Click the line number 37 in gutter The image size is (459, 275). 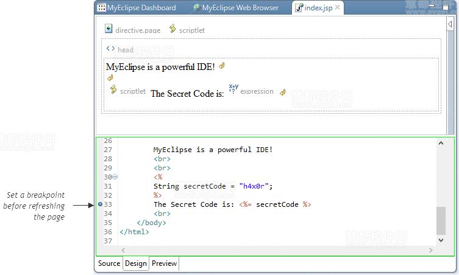coord(108,241)
